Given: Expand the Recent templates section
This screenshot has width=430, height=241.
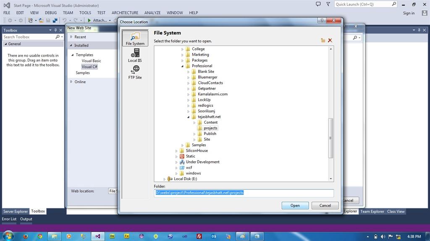Looking at the screenshot, I should point(71,37).
